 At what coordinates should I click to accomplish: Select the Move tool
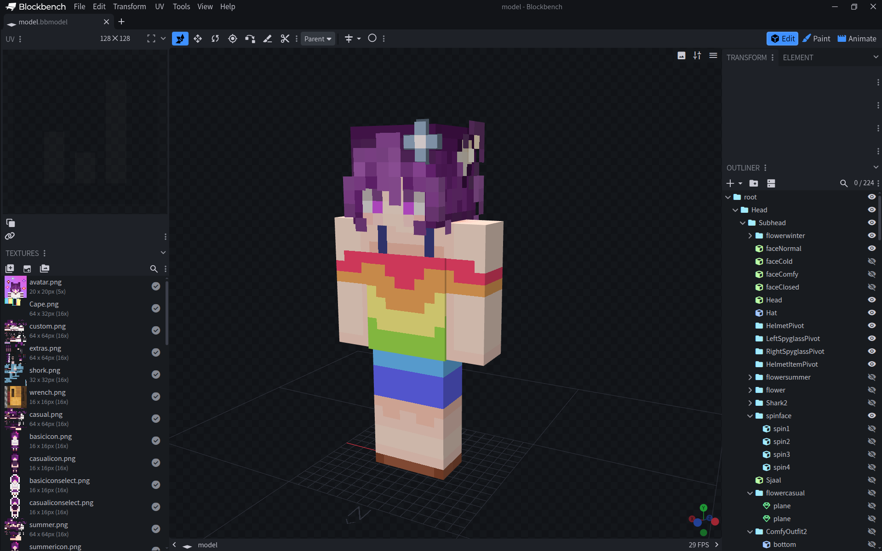[180, 39]
